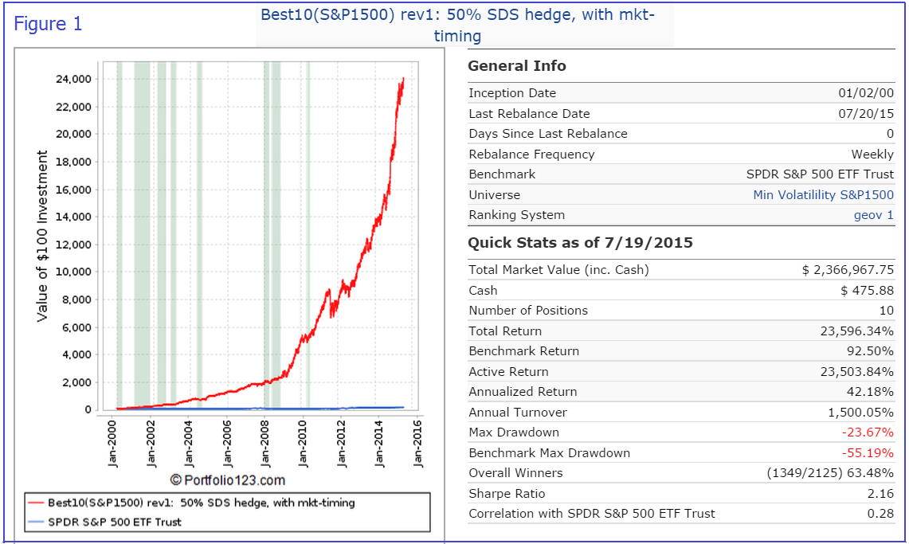909x544 pixels.
Task: Click the Benchmark Return value 92.50%
Action: (870, 351)
